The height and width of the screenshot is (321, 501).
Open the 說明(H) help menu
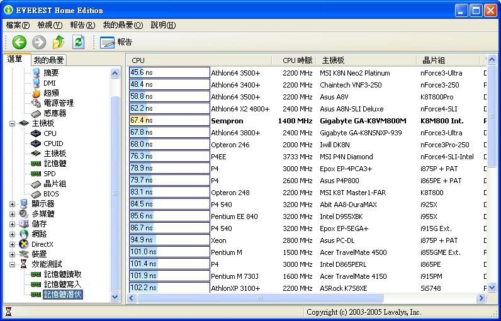(163, 25)
